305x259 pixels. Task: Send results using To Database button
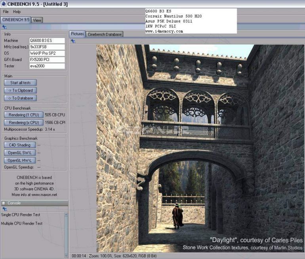coord(20,98)
